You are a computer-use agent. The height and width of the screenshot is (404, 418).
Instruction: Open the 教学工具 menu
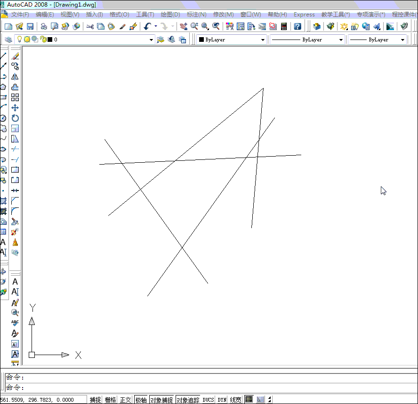(335, 15)
